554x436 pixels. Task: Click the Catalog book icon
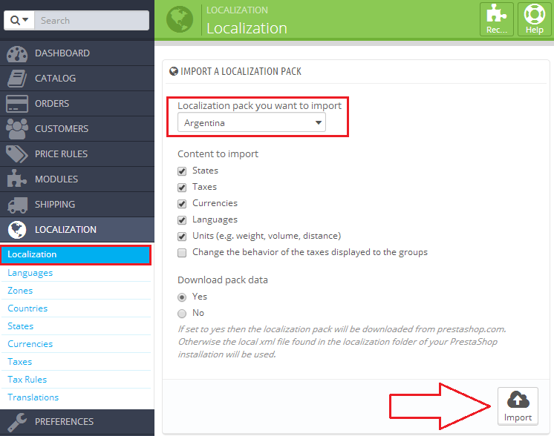(x=17, y=79)
